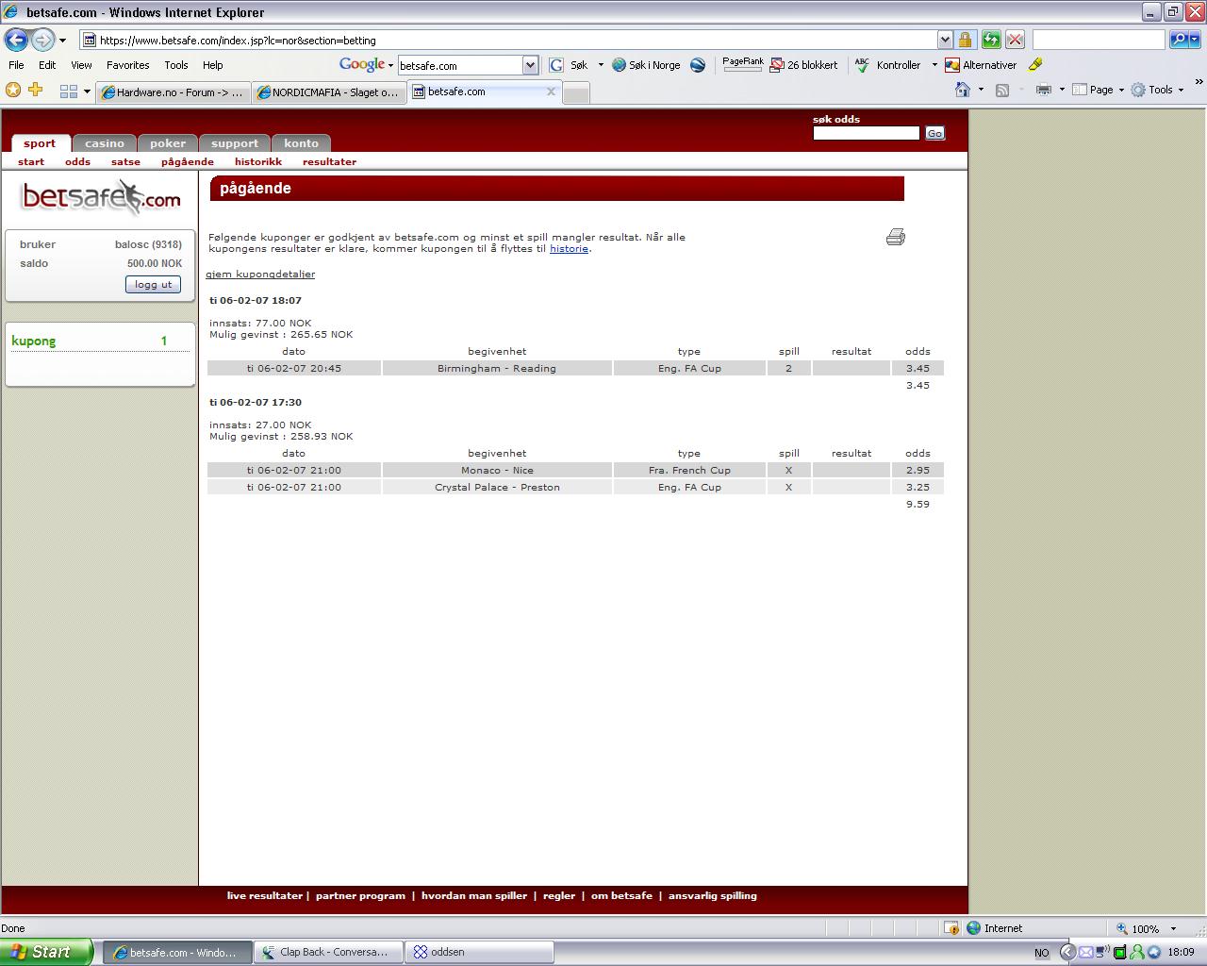1207x966 pixels.
Task: Click the Print icon in command bar
Action: point(1043,90)
